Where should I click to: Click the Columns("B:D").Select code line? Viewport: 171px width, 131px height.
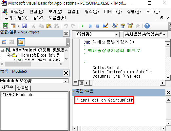point(117,76)
